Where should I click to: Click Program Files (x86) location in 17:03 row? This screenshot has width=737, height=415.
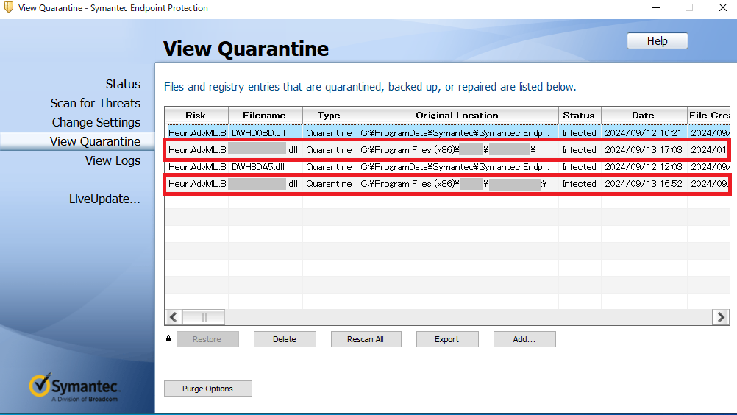(x=448, y=150)
